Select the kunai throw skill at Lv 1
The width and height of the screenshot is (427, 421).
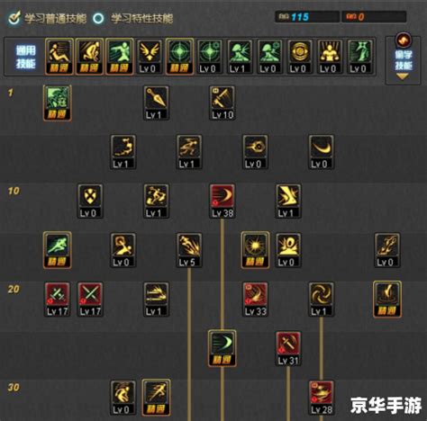[156, 103]
